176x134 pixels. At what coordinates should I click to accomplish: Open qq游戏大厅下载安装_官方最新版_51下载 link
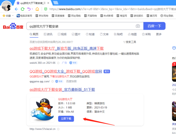click(x=62, y=90)
